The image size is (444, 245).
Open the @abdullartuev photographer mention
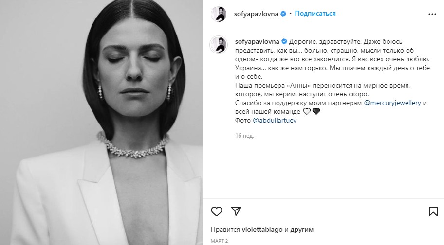pyautogui.click(x=275, y=121)
